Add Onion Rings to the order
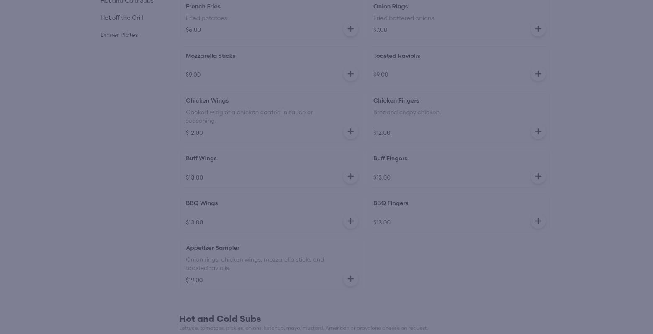 (x=538, y=28)
